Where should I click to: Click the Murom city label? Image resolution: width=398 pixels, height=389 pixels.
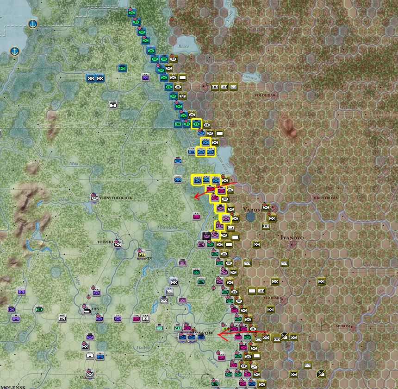coord(343,326)
